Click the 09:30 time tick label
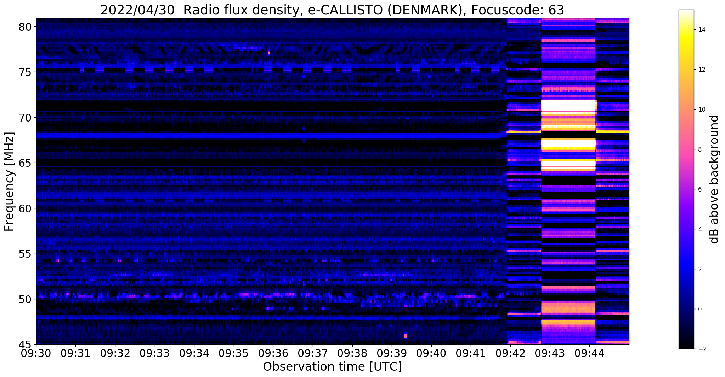725x377 pixels. [36, 353]
